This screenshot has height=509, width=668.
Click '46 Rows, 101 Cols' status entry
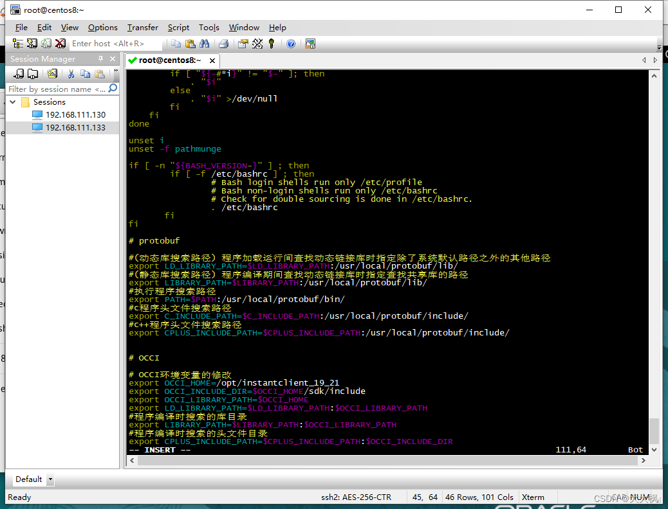(479, 497)
